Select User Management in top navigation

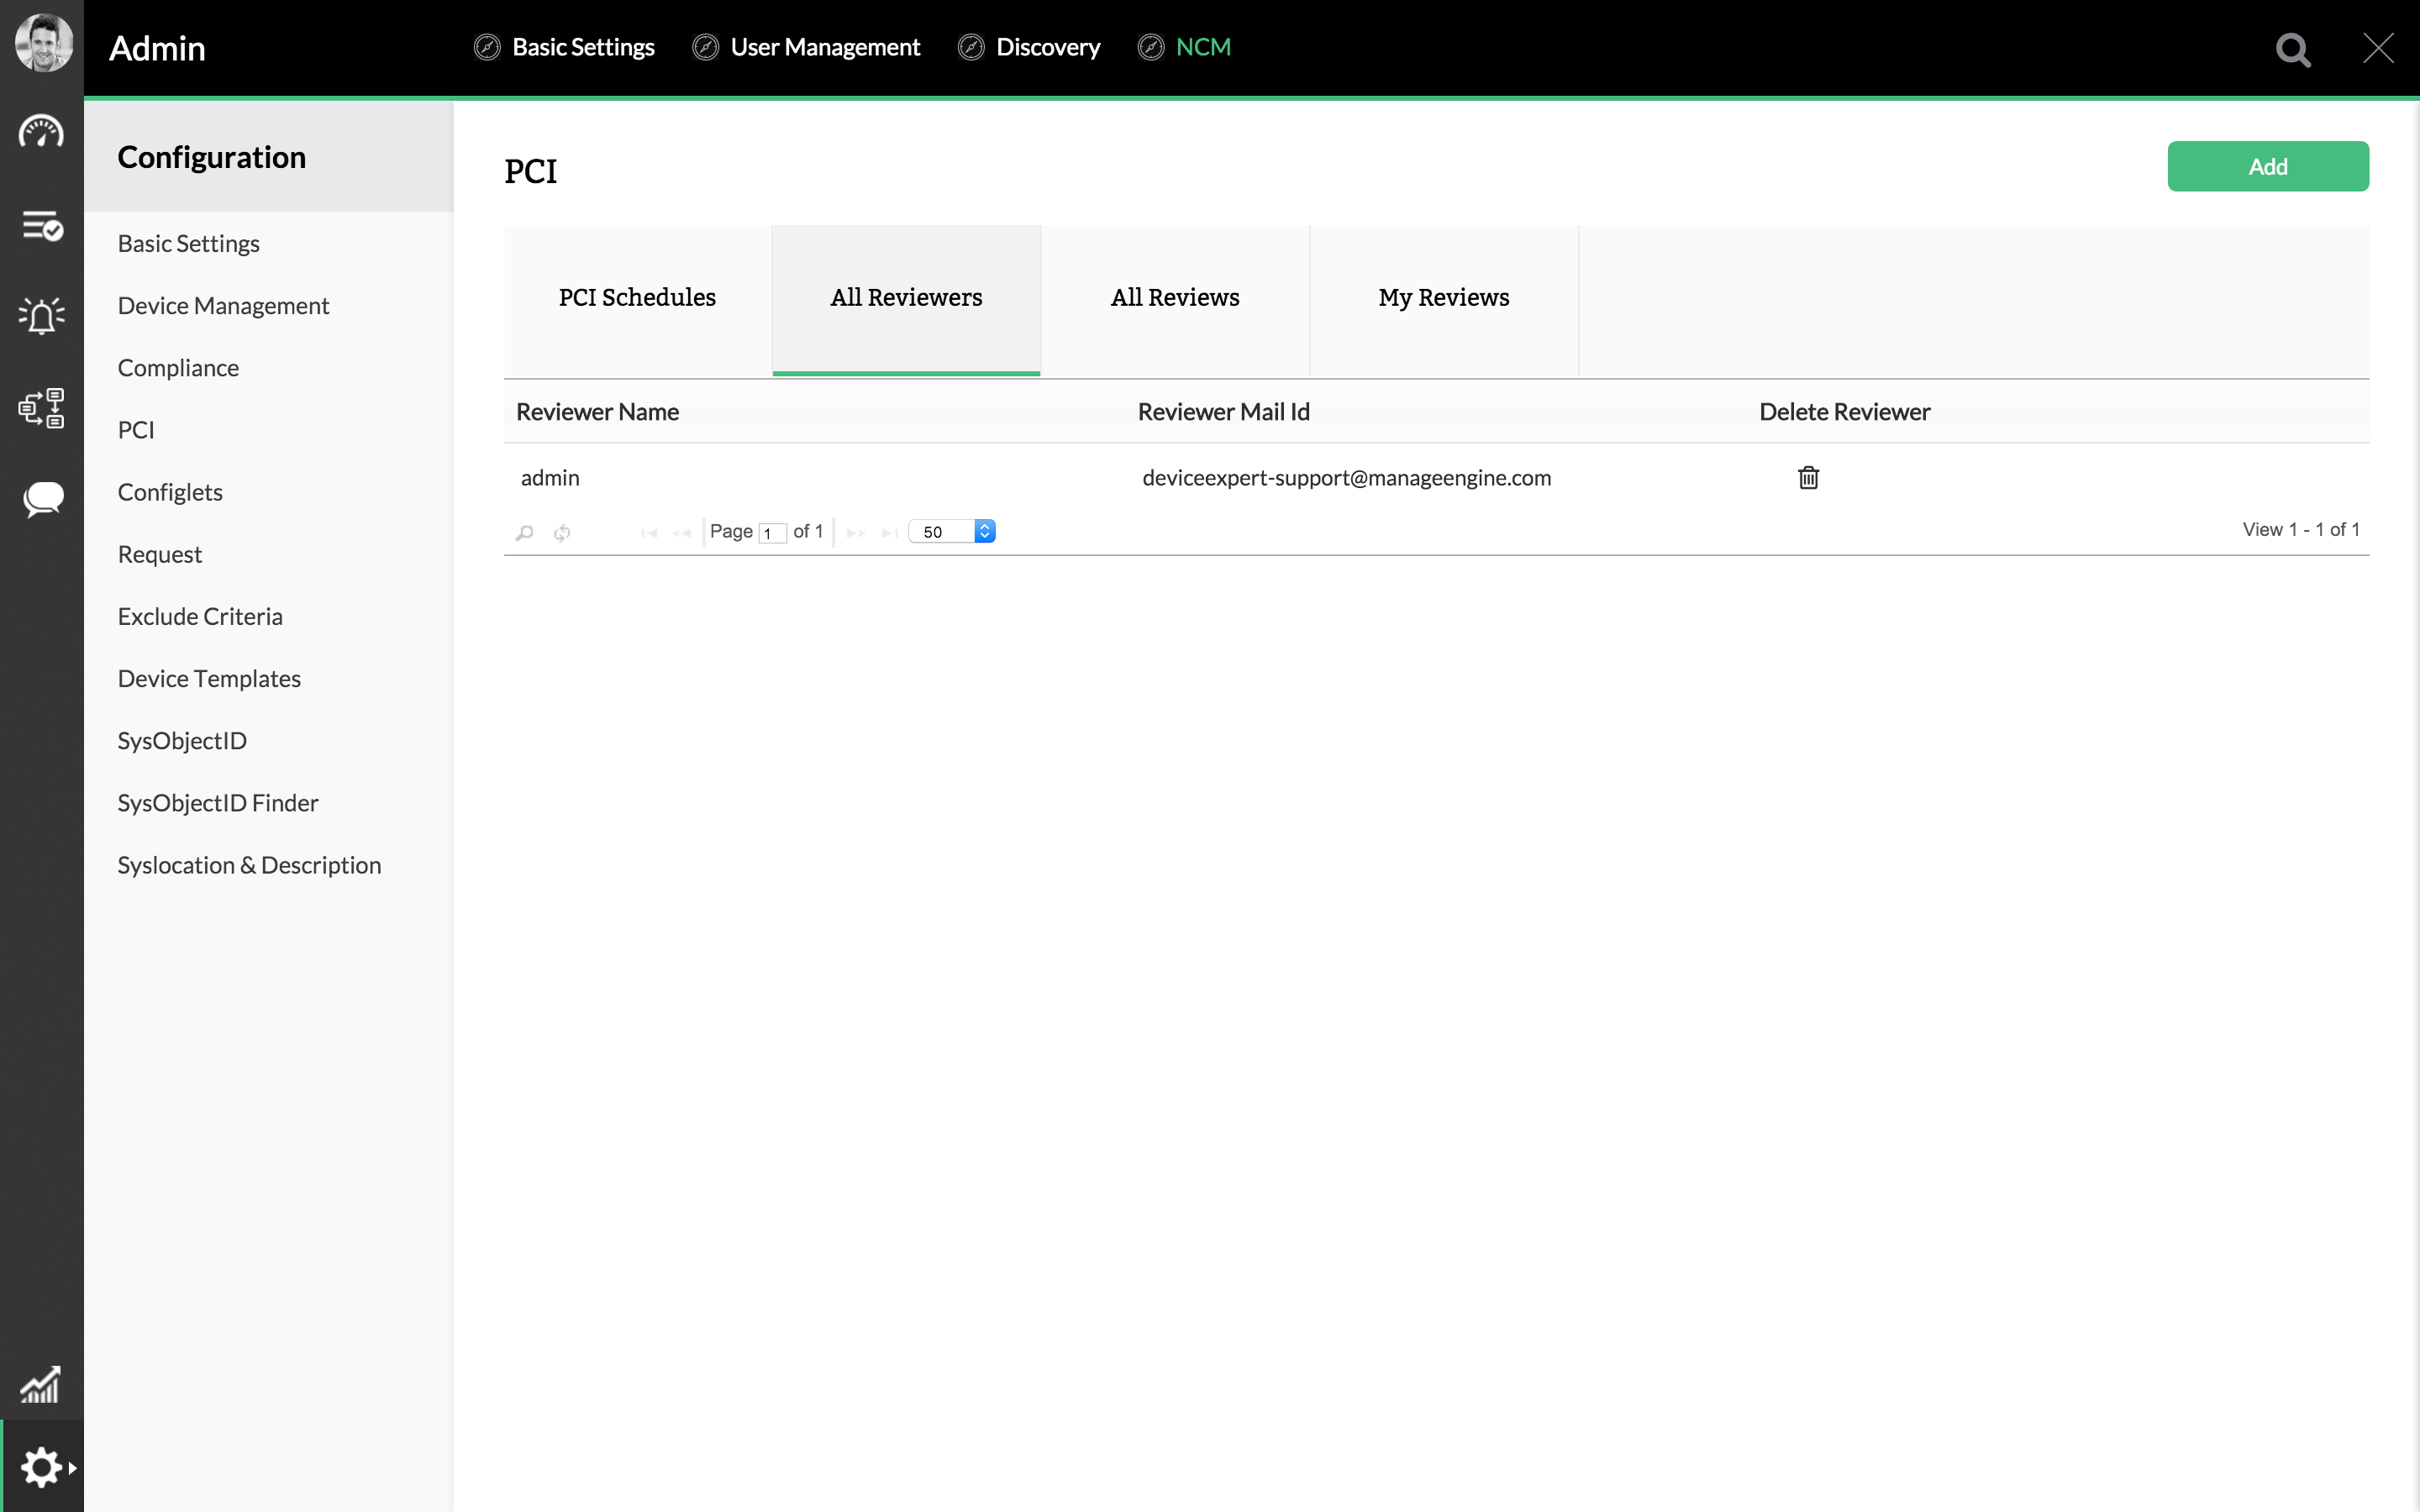point(824,47)
